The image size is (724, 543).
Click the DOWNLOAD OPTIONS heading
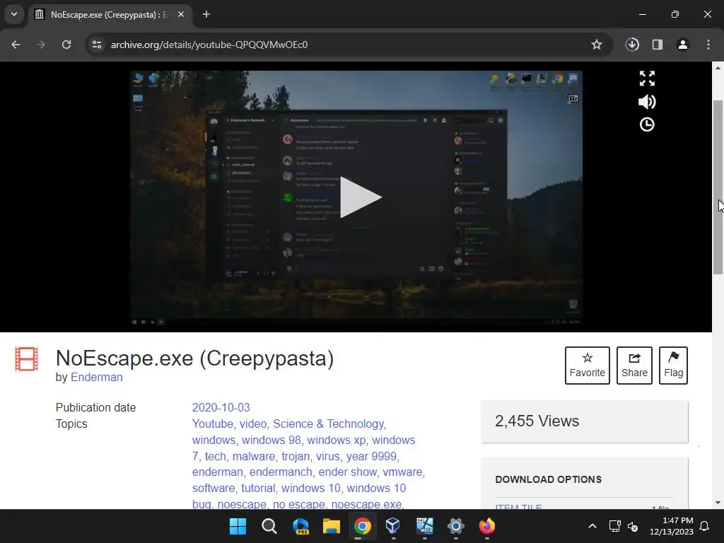(548, 479)
